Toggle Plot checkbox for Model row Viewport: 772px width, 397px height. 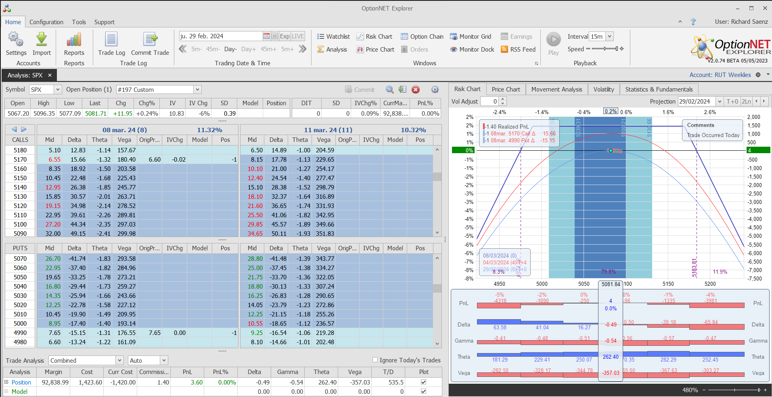423,391
